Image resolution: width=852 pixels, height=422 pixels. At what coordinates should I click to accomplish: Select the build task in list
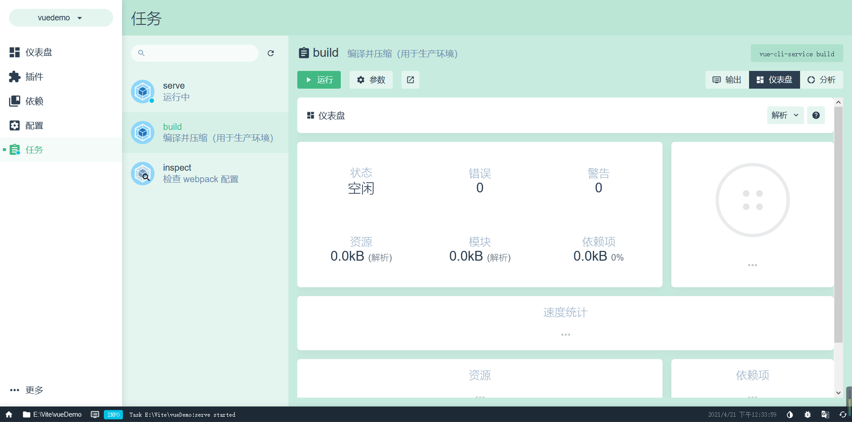[205, 133]
